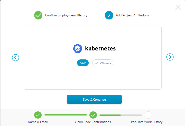The width and height of the screenshot is (185, 126).
Task: Go to the Confirm Employment History step
Action: [66, 15]
